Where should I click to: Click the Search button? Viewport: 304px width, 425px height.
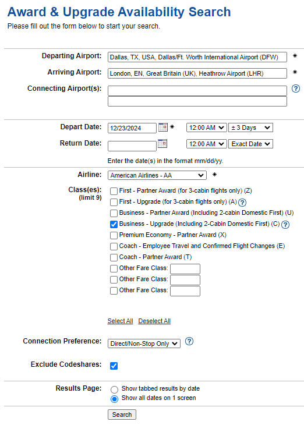pos(122,415)
